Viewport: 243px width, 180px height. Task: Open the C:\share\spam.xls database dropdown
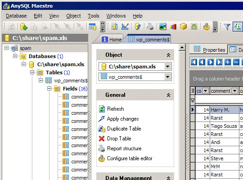(x=167, y=67)
